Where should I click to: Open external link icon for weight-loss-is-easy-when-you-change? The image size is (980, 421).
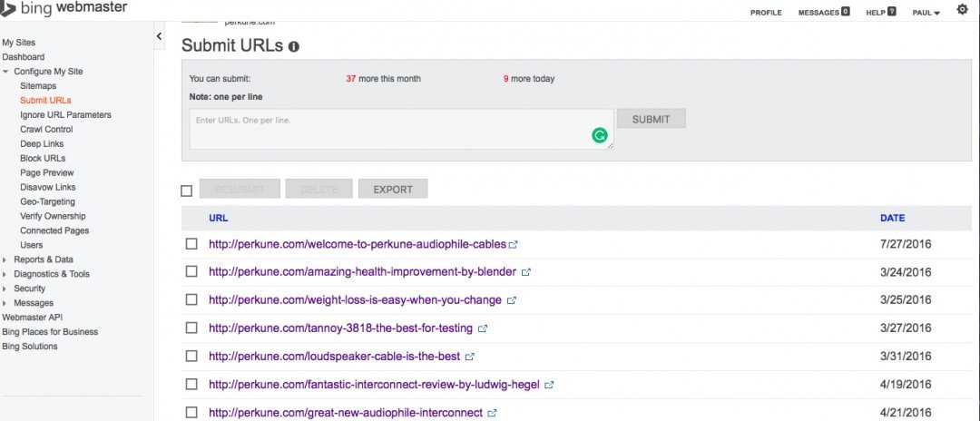pyautogui.click(x=511, y=300)
